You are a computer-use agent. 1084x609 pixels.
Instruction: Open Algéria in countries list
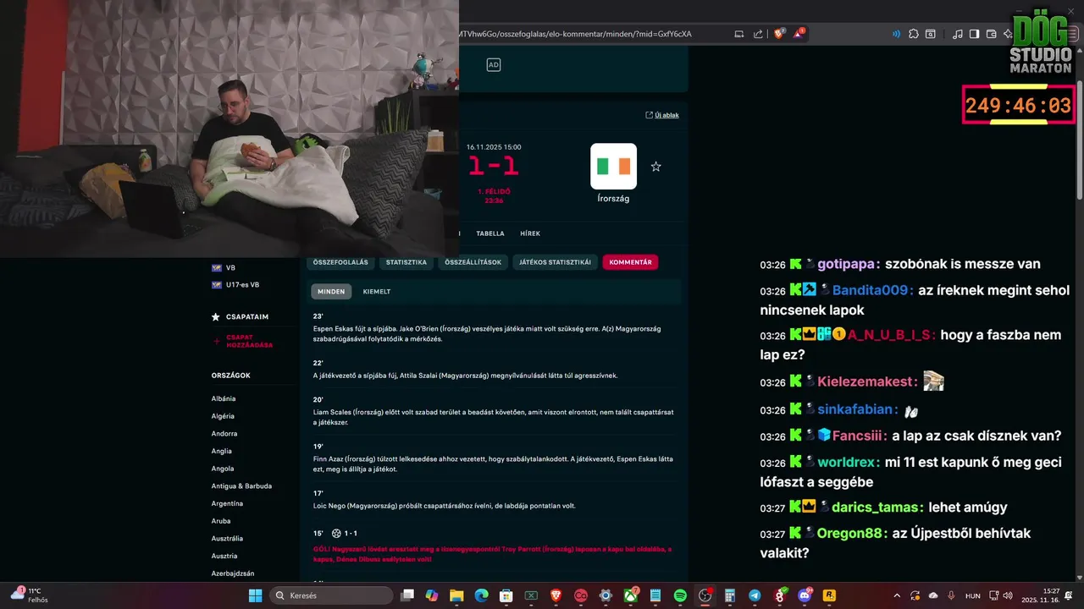[x=223, y=416]
